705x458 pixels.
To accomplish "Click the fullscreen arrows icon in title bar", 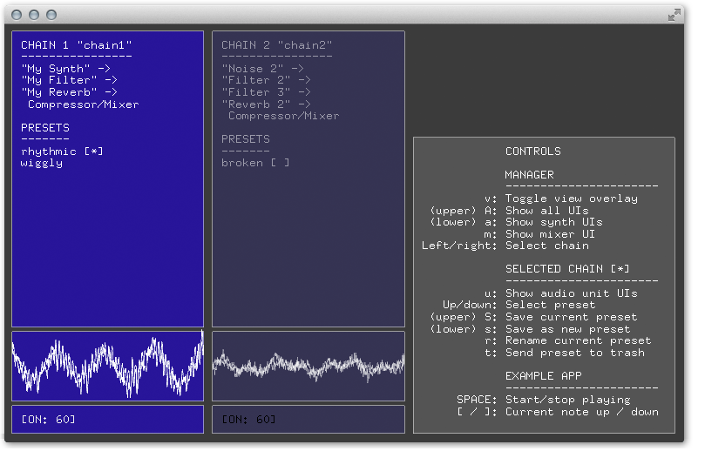I will 674,16.
